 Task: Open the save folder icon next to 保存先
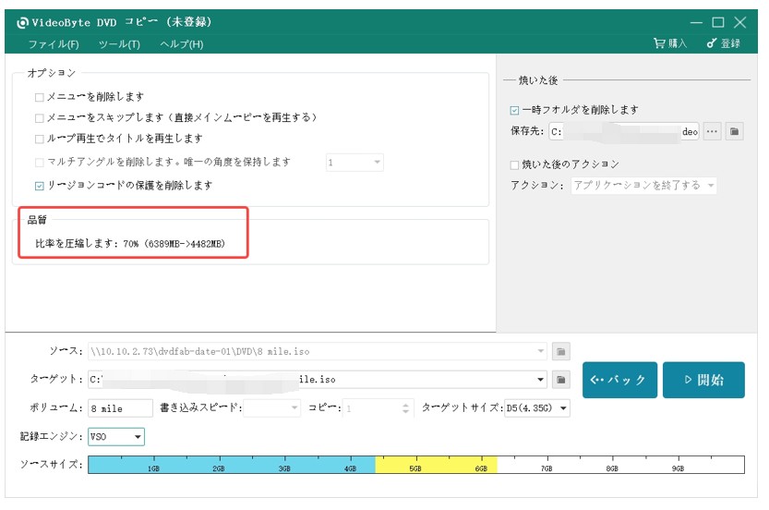tap(734, 131)
